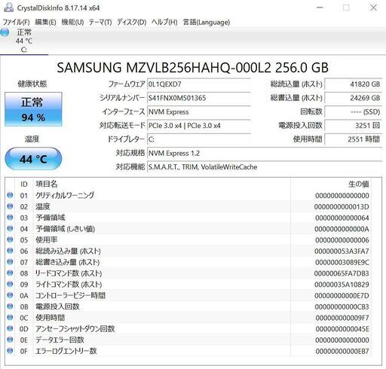Click raw value 000000000013D
Viewport: 386px width, 369px height.
coord(342,206)
